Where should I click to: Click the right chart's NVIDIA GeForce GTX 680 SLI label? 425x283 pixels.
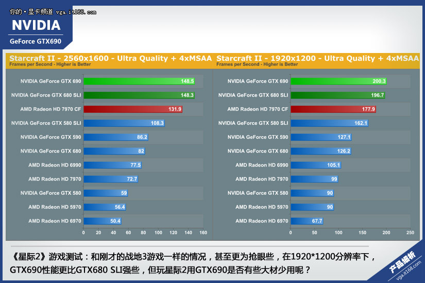coord(253,95)
